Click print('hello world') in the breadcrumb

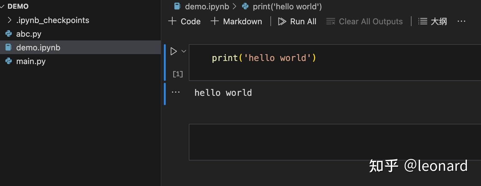(287, 6)
